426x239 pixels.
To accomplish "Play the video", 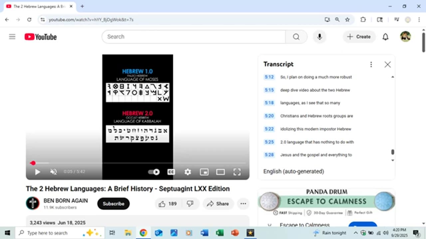I will [x=37, y=172].
